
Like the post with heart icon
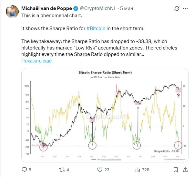tap(99, 169)
